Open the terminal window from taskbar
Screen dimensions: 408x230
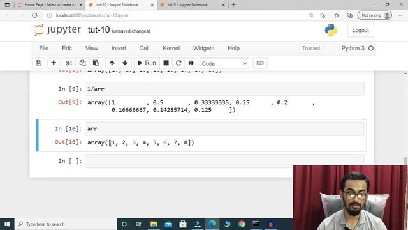256,224
